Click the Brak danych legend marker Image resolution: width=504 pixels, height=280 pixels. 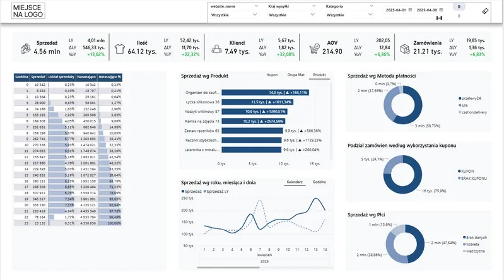click(x=464, y=237)
